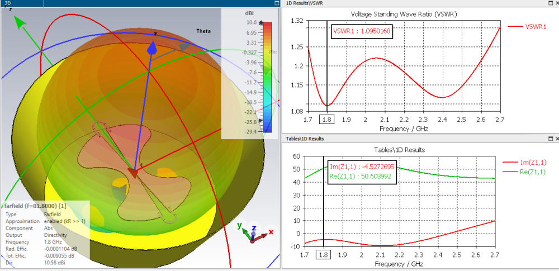This screenshot has height=271, width=559.
Task: Maximize the 1D Results\VSWR window
Action: tap(551, 3)
